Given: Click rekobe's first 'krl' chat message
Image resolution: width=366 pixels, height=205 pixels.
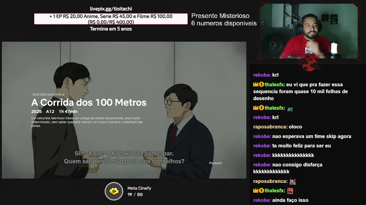Looking at the screenshot, I should (266, 75).
